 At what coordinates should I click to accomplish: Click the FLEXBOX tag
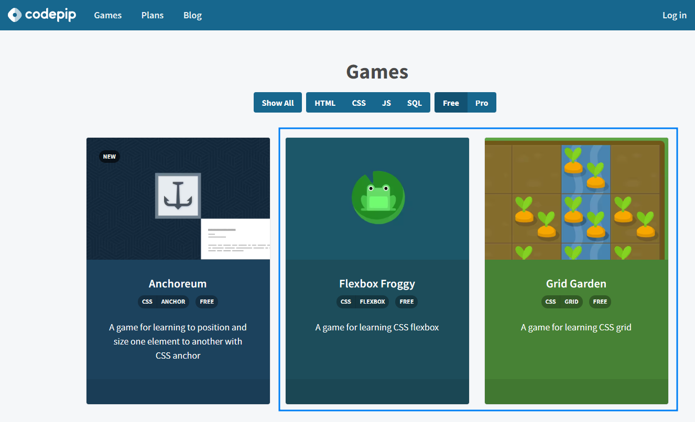coord(373,302)
